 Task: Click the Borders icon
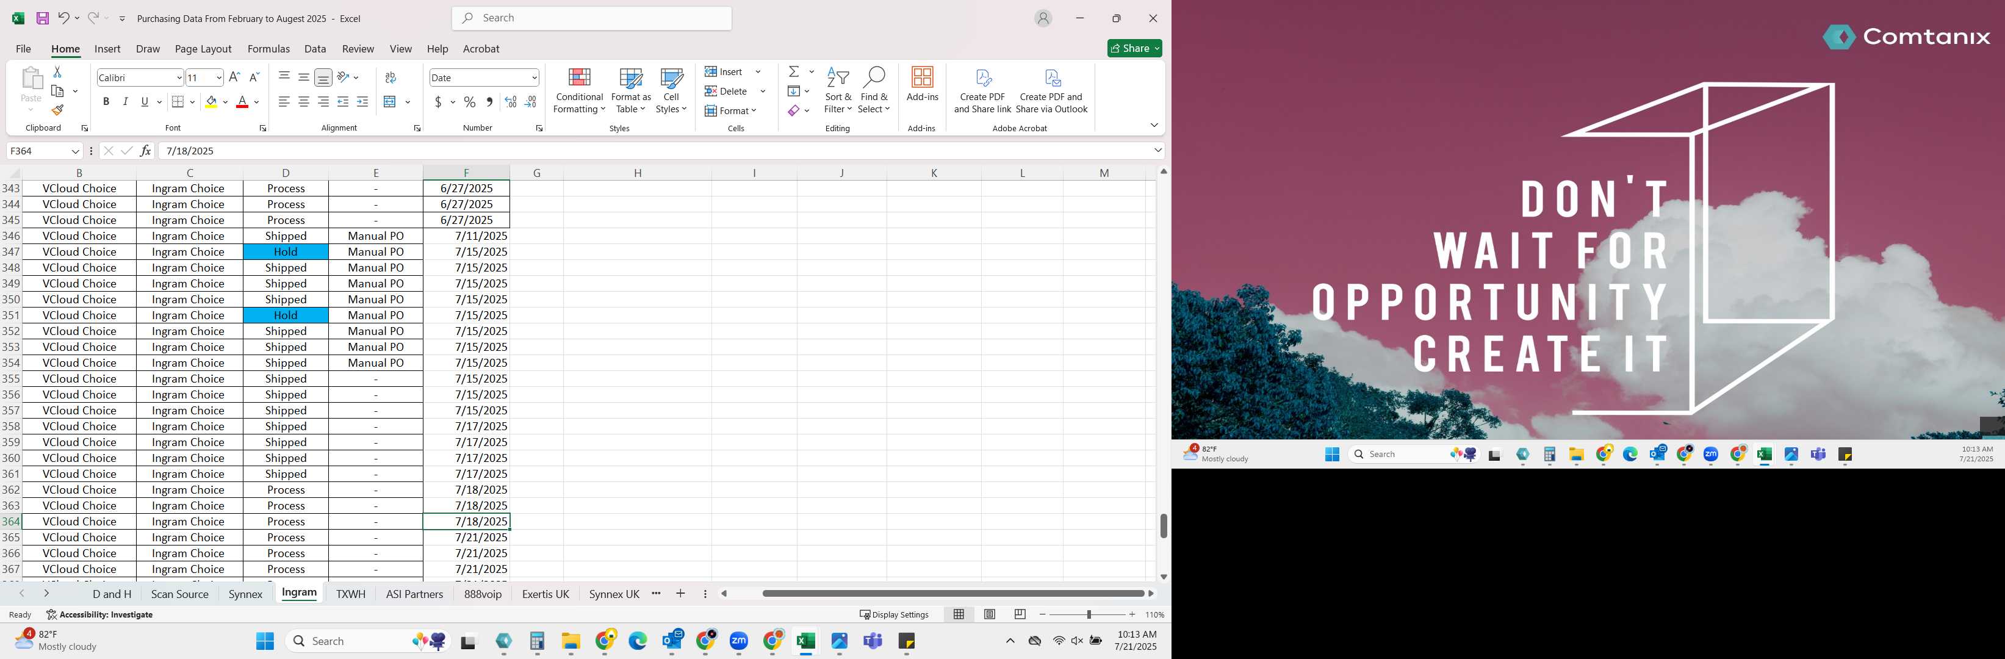[x=178, y=102]
